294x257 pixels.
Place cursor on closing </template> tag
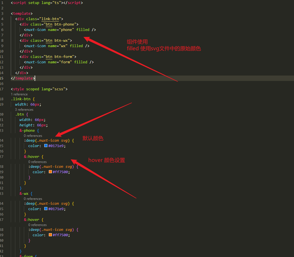pyautogui.click(x=23, y=78)
